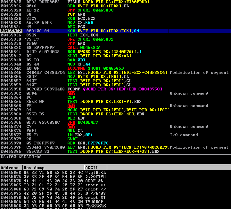231x209 pixels.
Task: Select the unknown command at address 00465874
Action: tap(71, 127)
